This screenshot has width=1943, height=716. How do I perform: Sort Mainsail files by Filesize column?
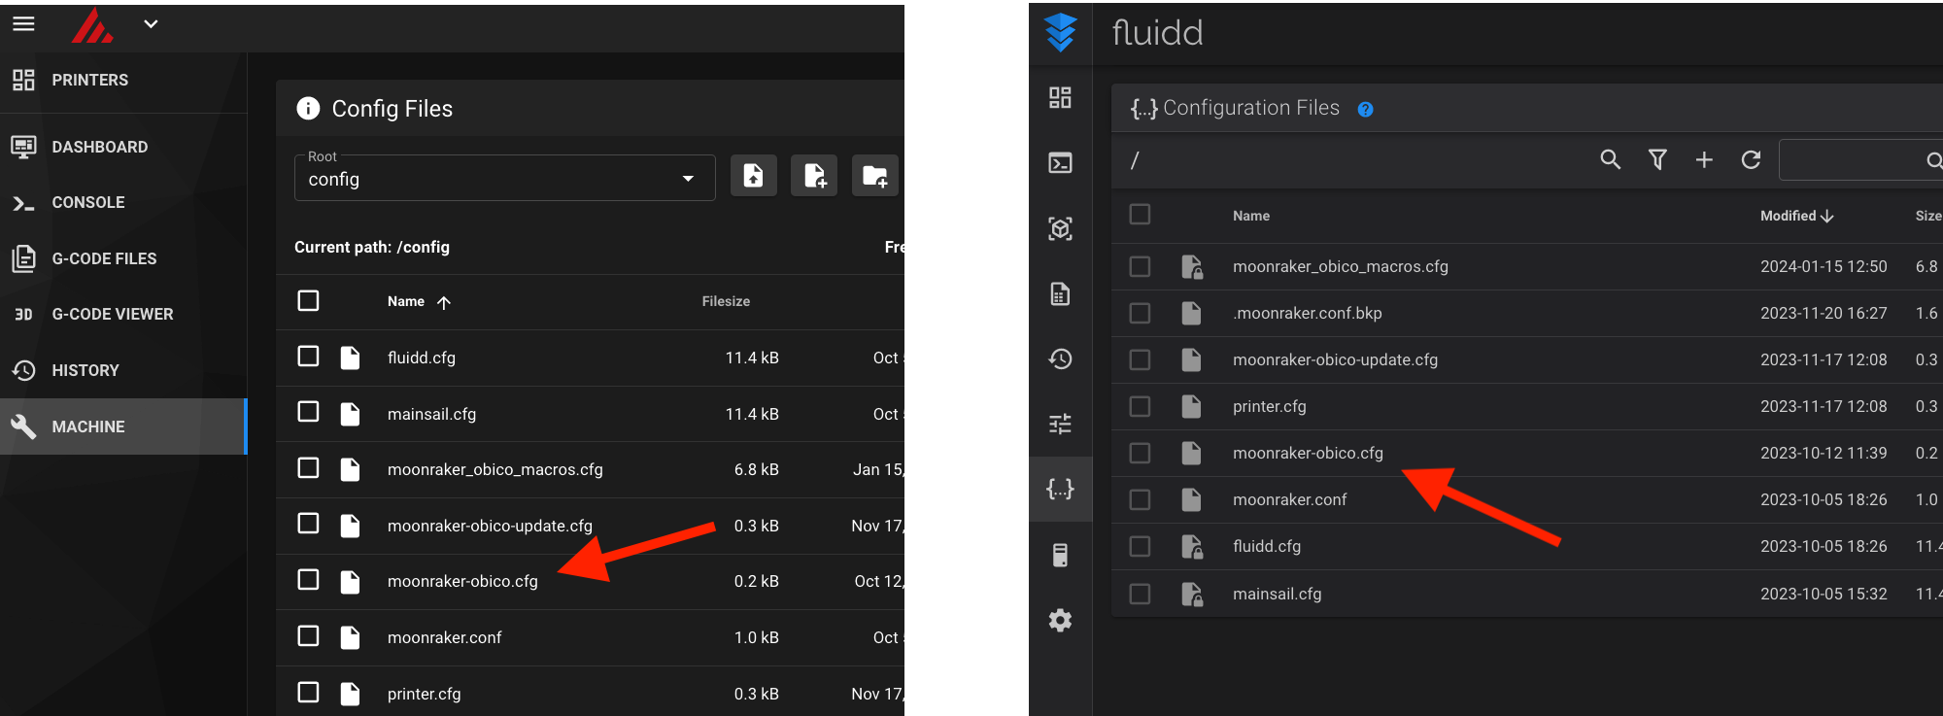pos(726,301)
